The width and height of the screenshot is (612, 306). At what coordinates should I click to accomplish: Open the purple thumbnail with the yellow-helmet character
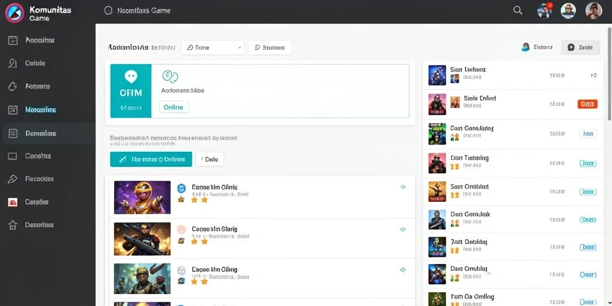142,197
